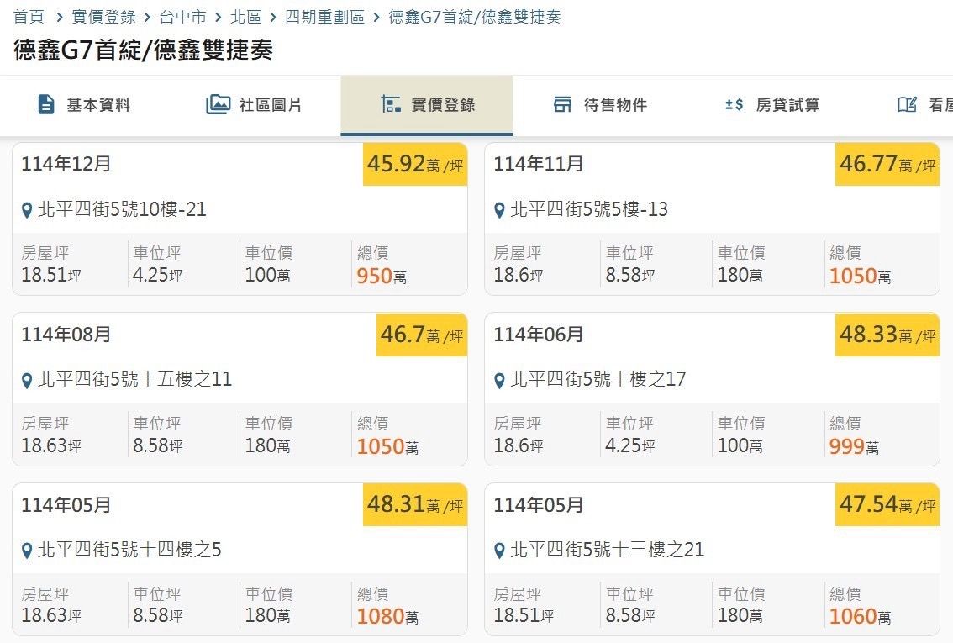Click the document icon beside 基本資料
Viewport: 953px width, 643px height.
46,105
